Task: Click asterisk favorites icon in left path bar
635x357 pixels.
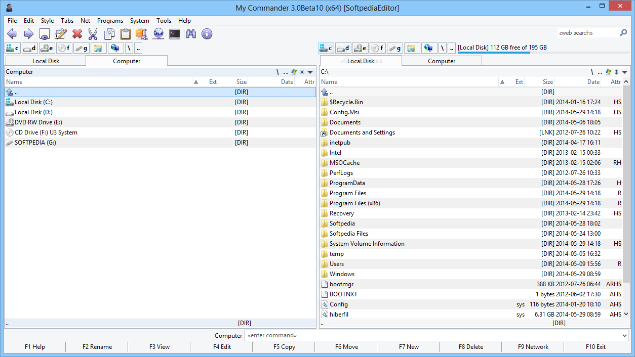Action: (x=302, y=72)
